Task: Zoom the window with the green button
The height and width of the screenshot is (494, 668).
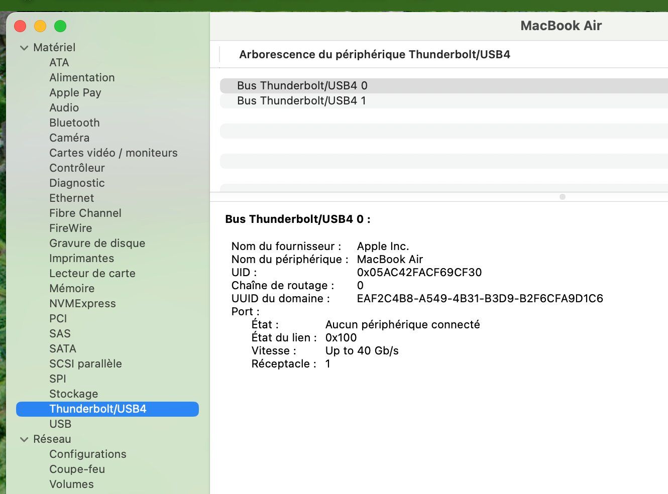Action: coord(60,26)
